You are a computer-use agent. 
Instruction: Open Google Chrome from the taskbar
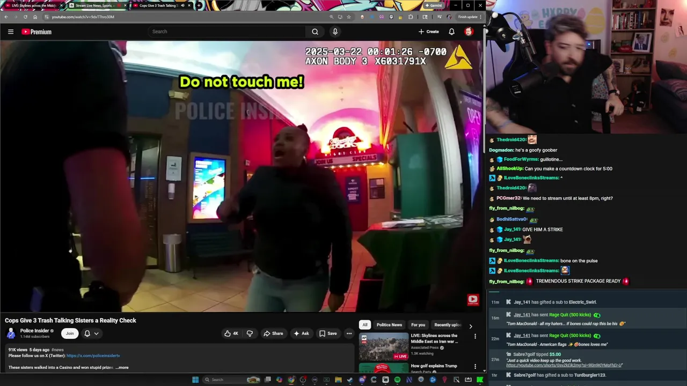coord(291,380)
